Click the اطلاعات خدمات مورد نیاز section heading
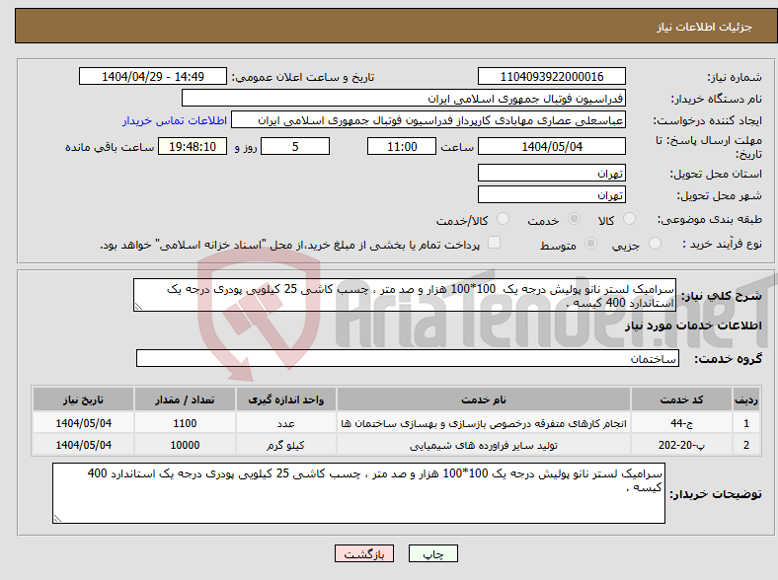Viewport: 778px width, 580px height. (693, 326)
